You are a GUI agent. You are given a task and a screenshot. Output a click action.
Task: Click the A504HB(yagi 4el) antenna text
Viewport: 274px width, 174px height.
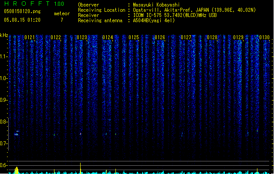pyautogui.click(x=154, y=20)
